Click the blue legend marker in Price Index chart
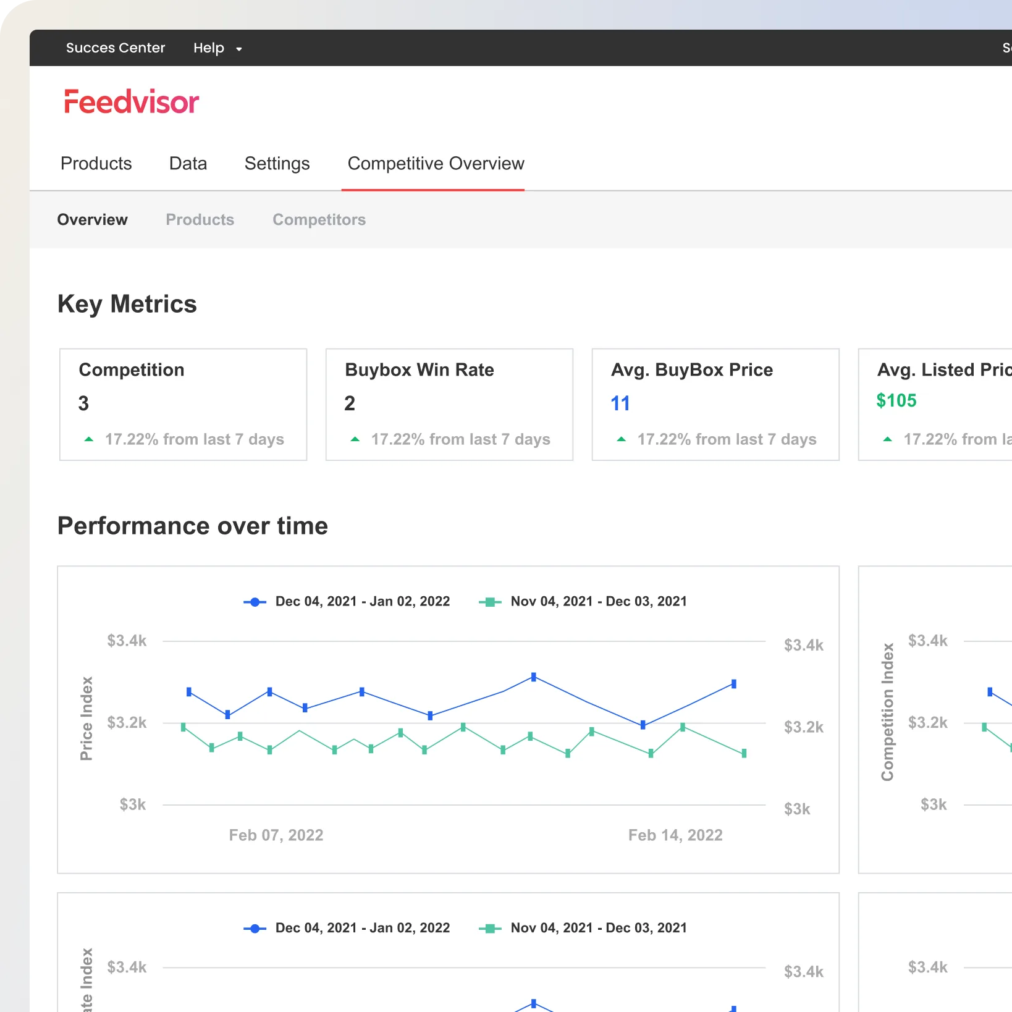1012x1012 pixels. (x=255, y=602)
